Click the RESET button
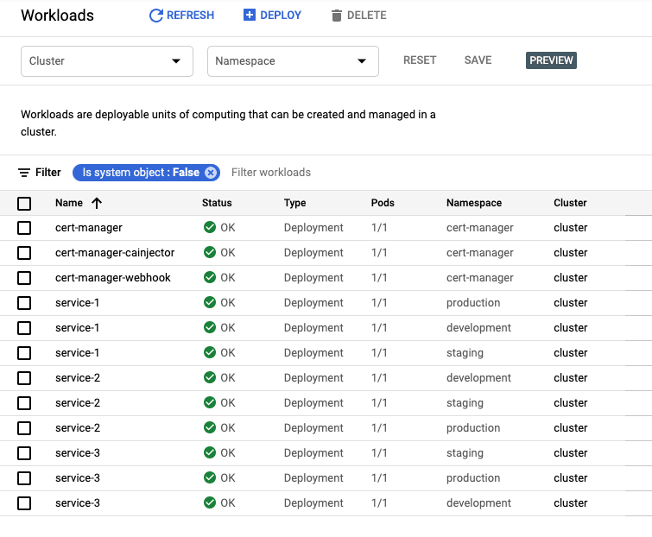This screenshot has width=652, height=537. click(x=420, y=60)
